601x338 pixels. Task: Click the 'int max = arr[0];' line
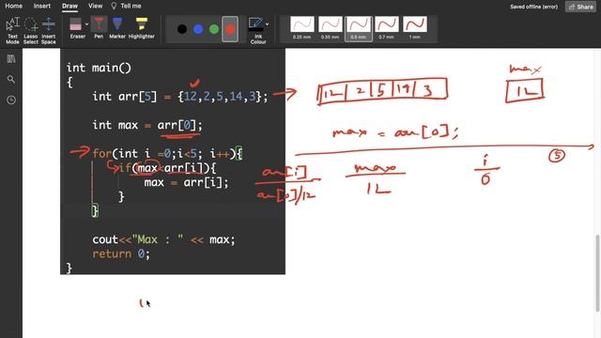point(147,125)
